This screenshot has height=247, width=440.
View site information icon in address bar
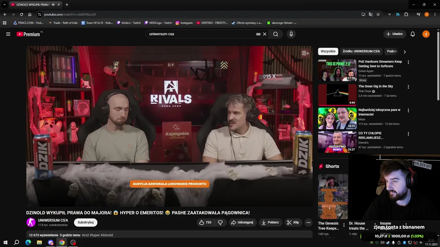40,14
